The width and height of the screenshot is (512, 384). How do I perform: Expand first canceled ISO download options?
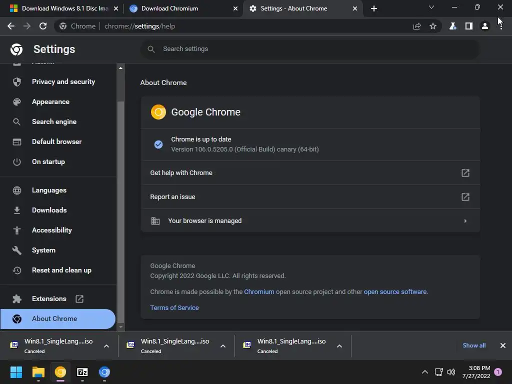click(x=106, y=346)
